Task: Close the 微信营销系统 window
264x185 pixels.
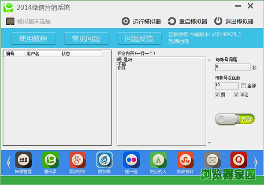Action: pyautogui.click(x=250, y=6)
